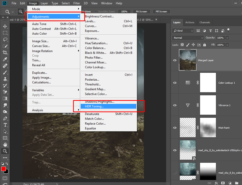This screenshot has width=242, height=185.
Task: Choose Hue/Saturation adjustment
Action: click(108, 43)
